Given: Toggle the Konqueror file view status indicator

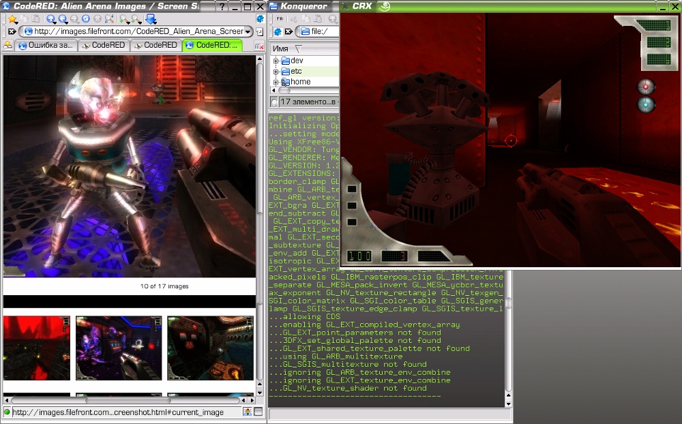Looking at the screenshot, I should click(x=274, y=102).
